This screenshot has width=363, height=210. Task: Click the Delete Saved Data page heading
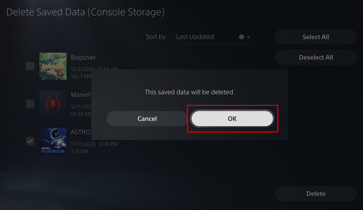click(85, 12)
